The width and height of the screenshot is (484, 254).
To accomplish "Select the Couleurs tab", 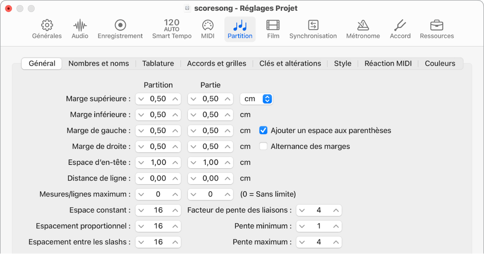I will [440, 63].
